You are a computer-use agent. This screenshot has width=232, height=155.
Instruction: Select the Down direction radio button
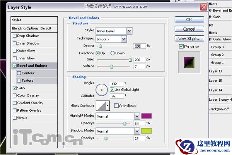tap(113, 53)
